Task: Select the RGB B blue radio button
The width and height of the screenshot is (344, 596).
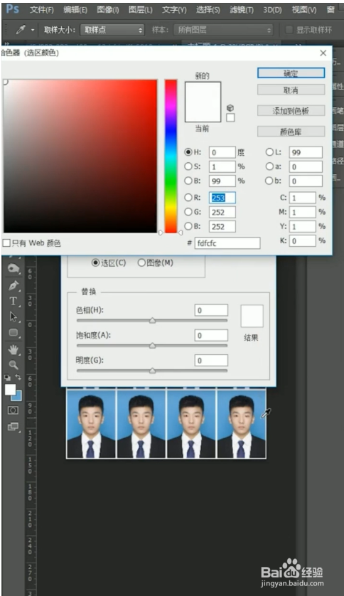Action: pos(188,226)
